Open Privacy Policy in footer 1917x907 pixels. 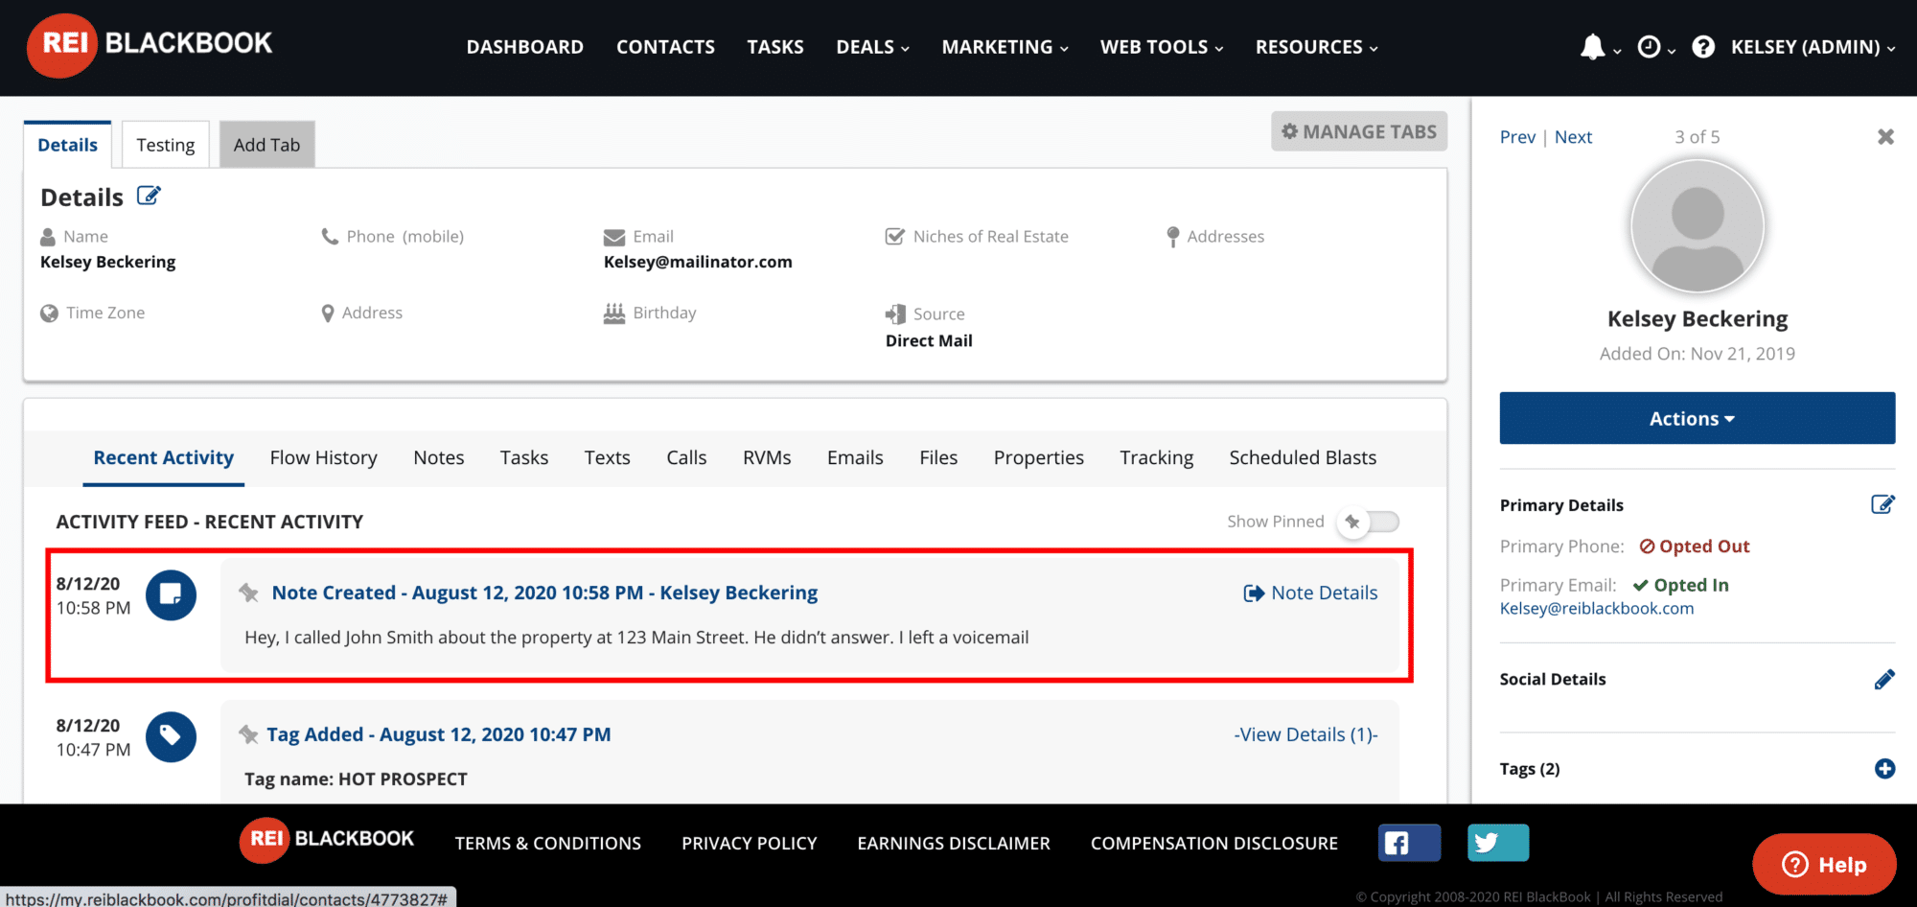coord(749,843)
